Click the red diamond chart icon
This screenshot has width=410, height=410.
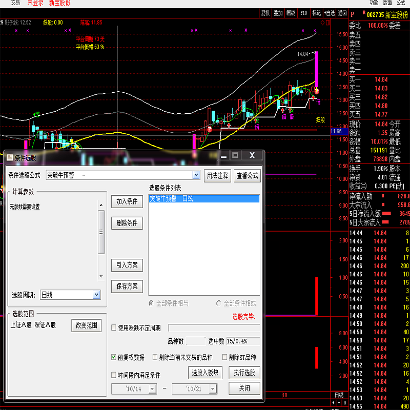(x=322, y=23)
